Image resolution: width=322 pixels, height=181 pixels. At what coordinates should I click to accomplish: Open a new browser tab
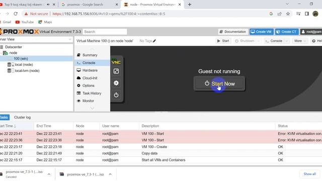click(x=190, y=5)
